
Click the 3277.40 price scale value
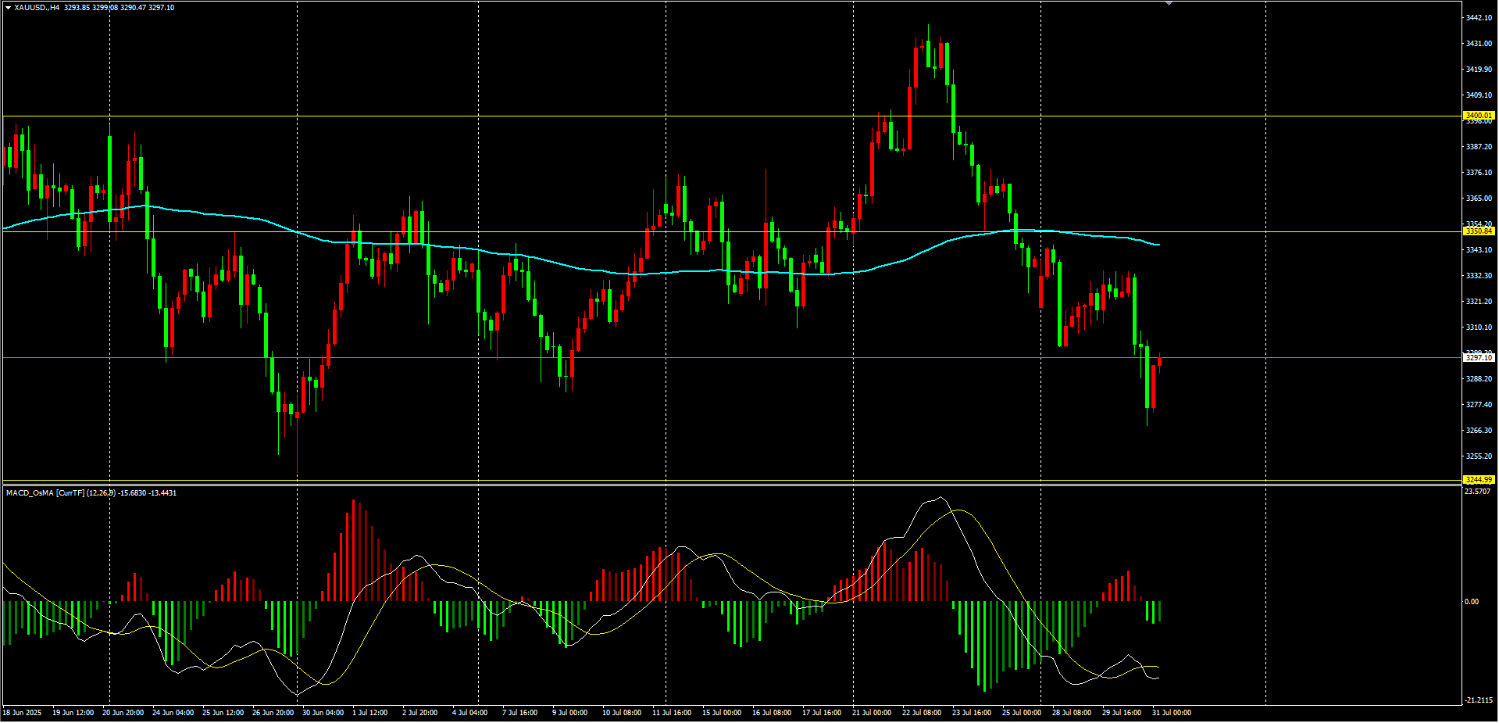[x=1479, y=405]
